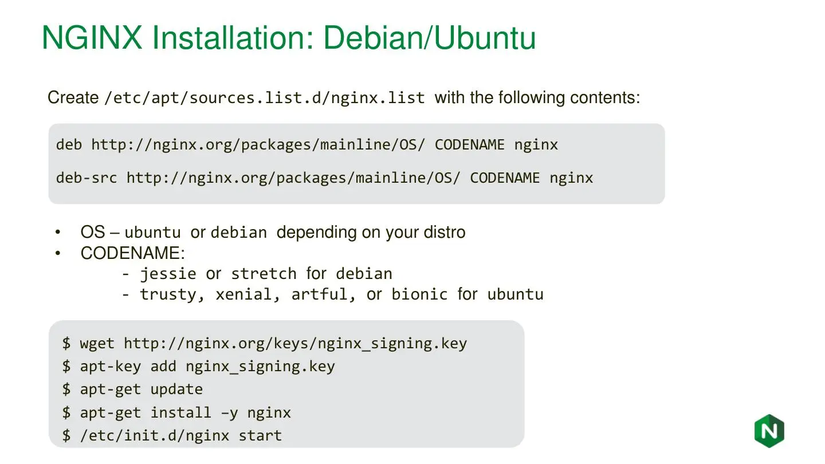
Task: Click the 'apt-get update' command
Action: coord(132,390)
